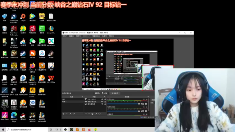Image resolution: width=235 pixels, height=132 pixels.
Task: Open source properties gear in Sources toolbar
Action: [x=93, y=114]
